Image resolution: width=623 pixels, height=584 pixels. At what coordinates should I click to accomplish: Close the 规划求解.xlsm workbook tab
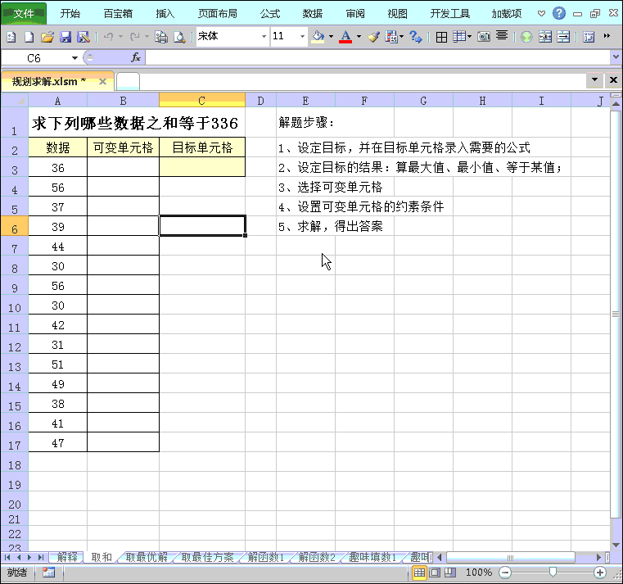coord(102,81)
